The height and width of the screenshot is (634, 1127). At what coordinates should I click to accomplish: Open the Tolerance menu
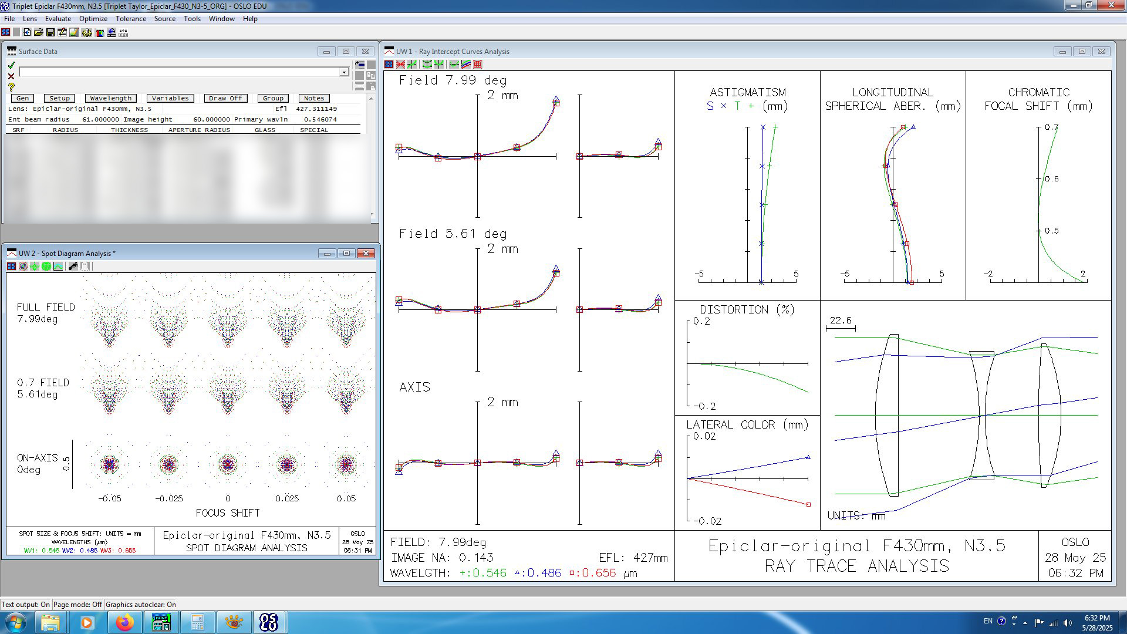coord(131,19)
